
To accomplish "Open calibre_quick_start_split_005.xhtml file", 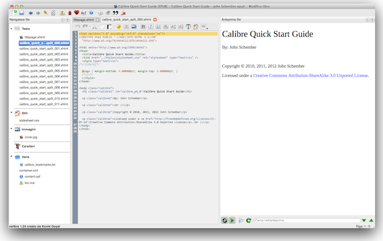I will tap(44, 71).
